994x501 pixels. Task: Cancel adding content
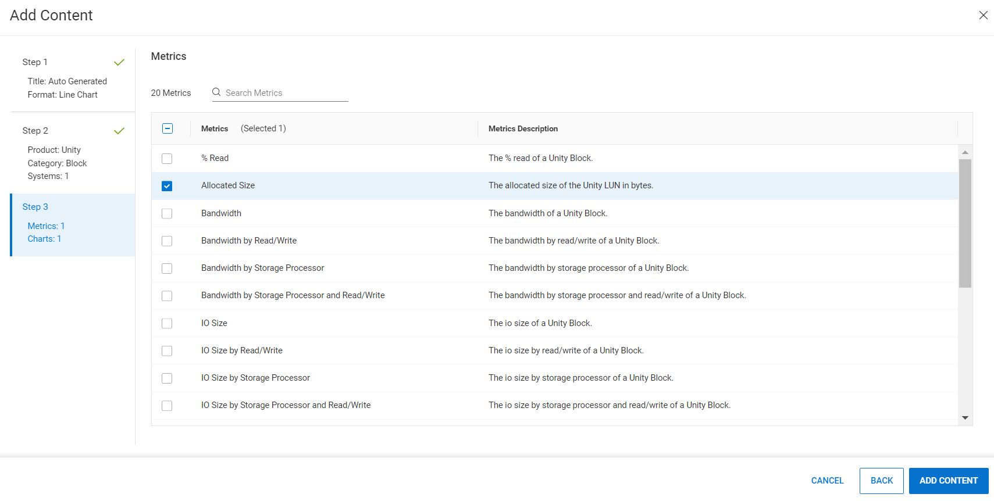click(827, 481)
